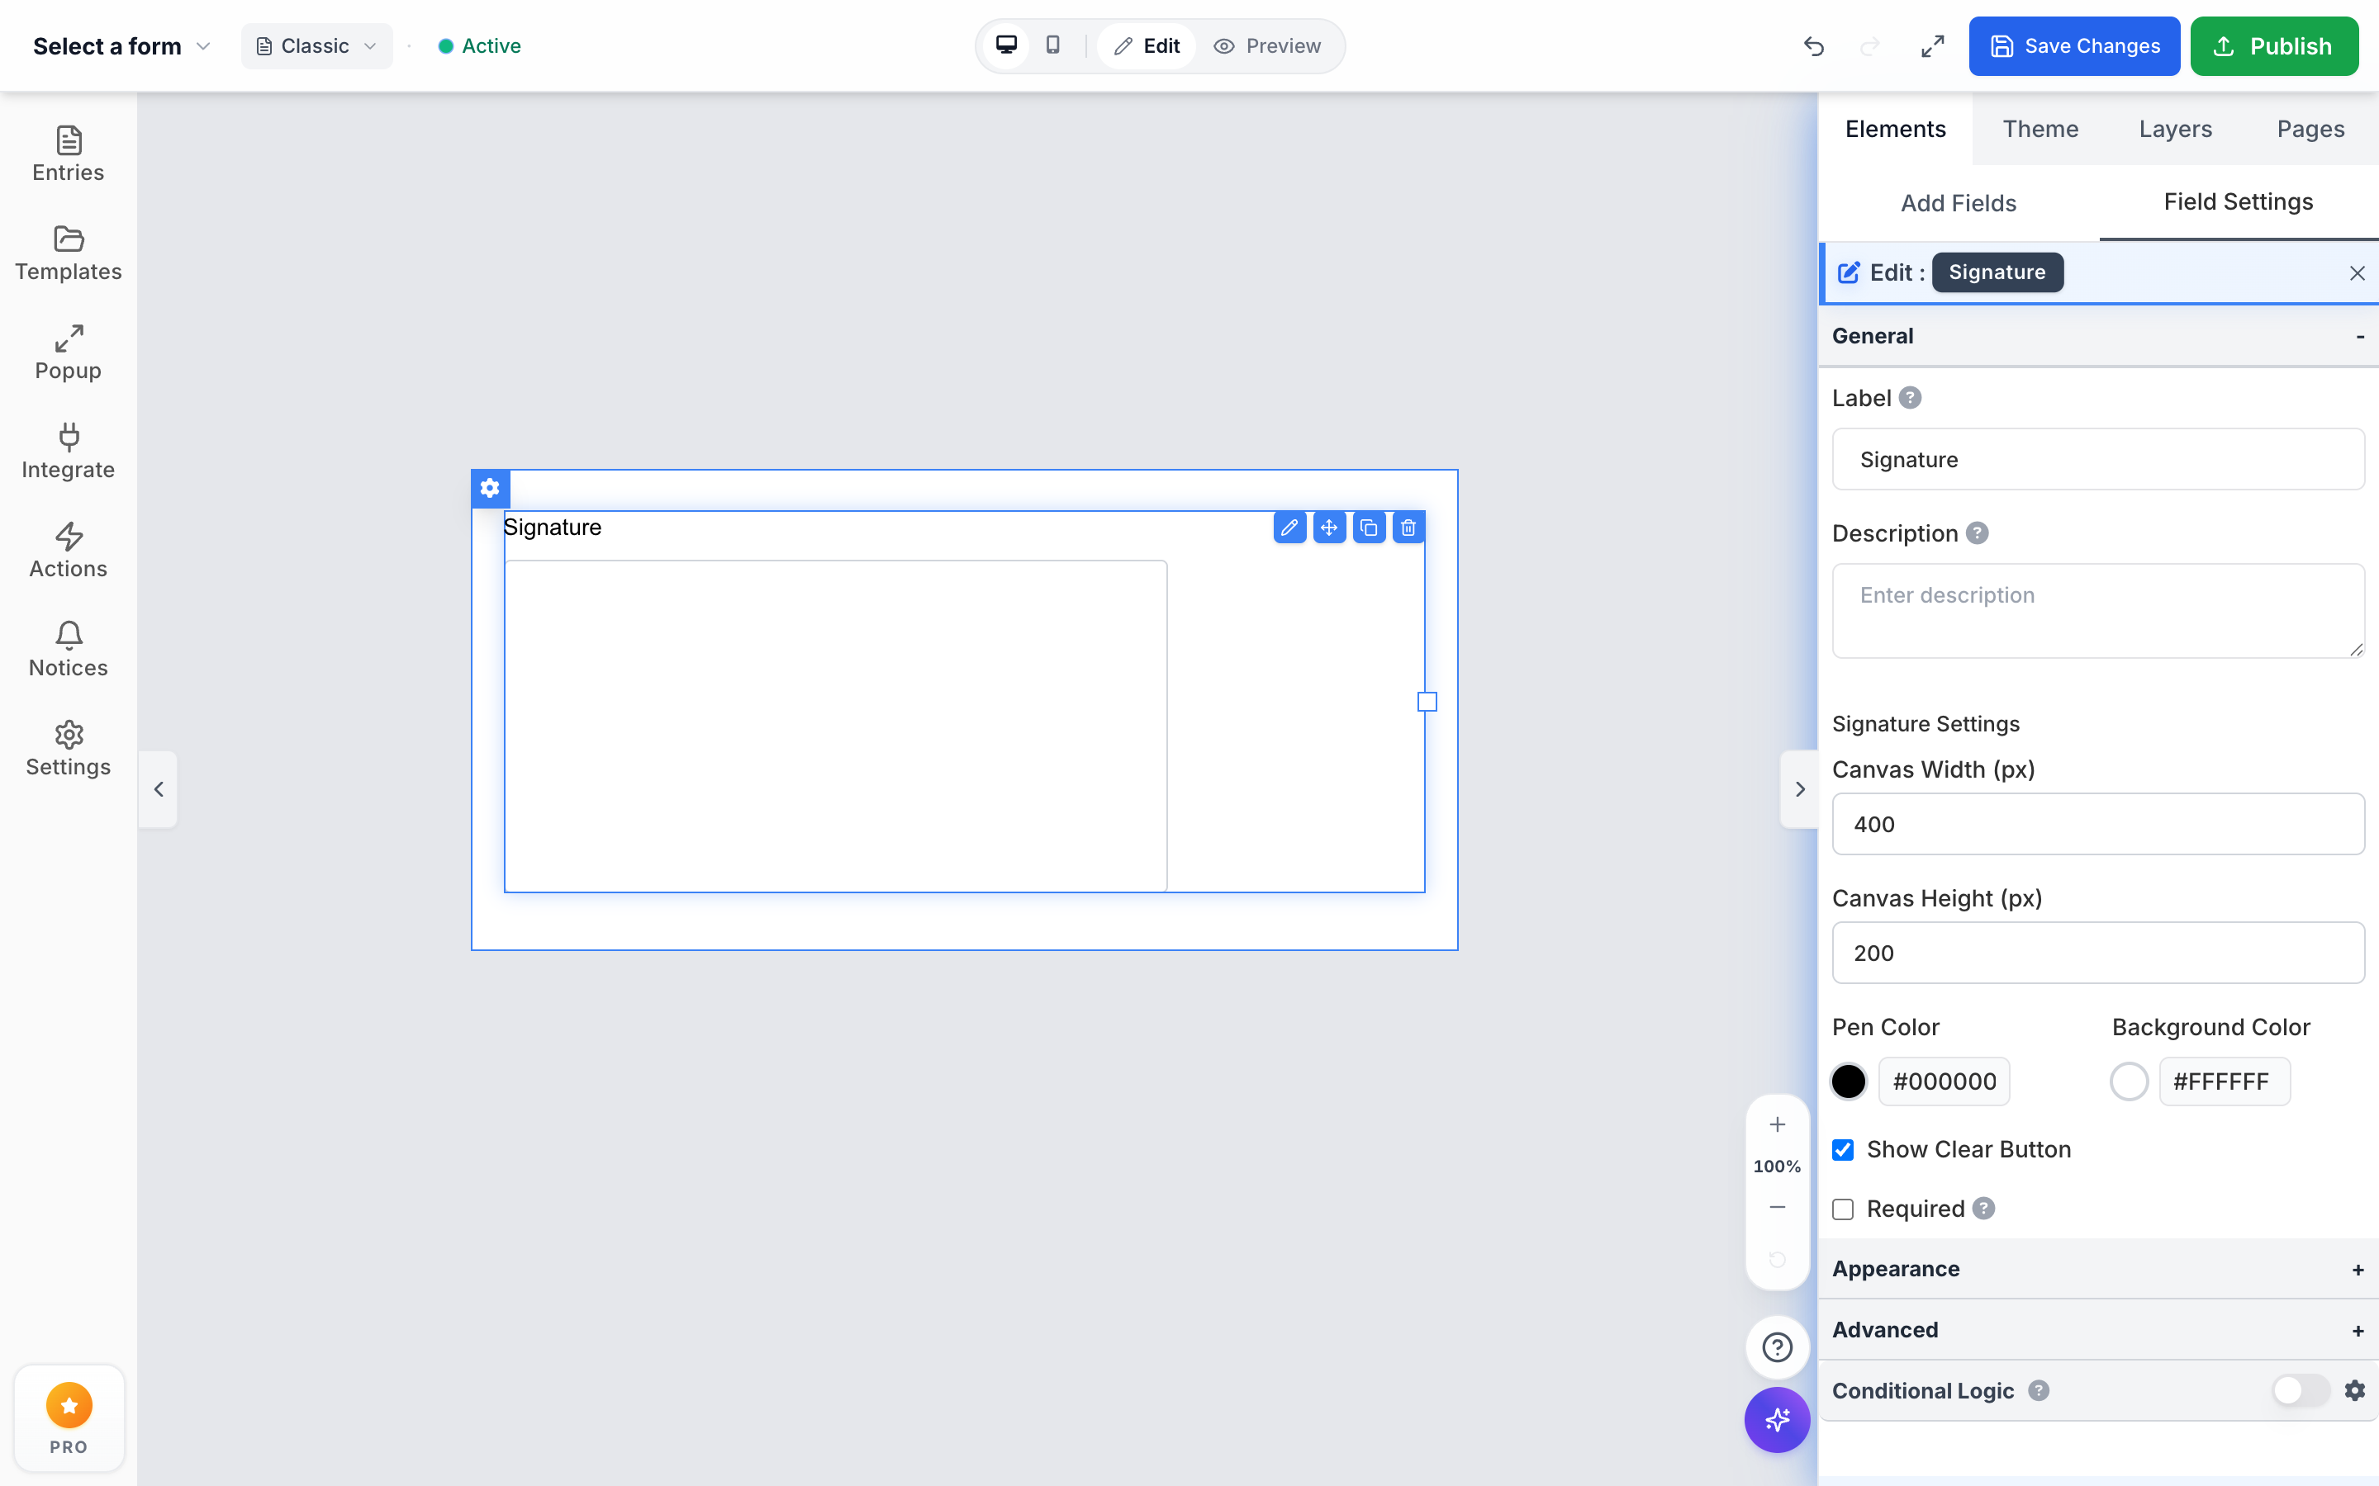Delete the Signature field with trash icon
2379x1486 pixels.
(1408, 528)
